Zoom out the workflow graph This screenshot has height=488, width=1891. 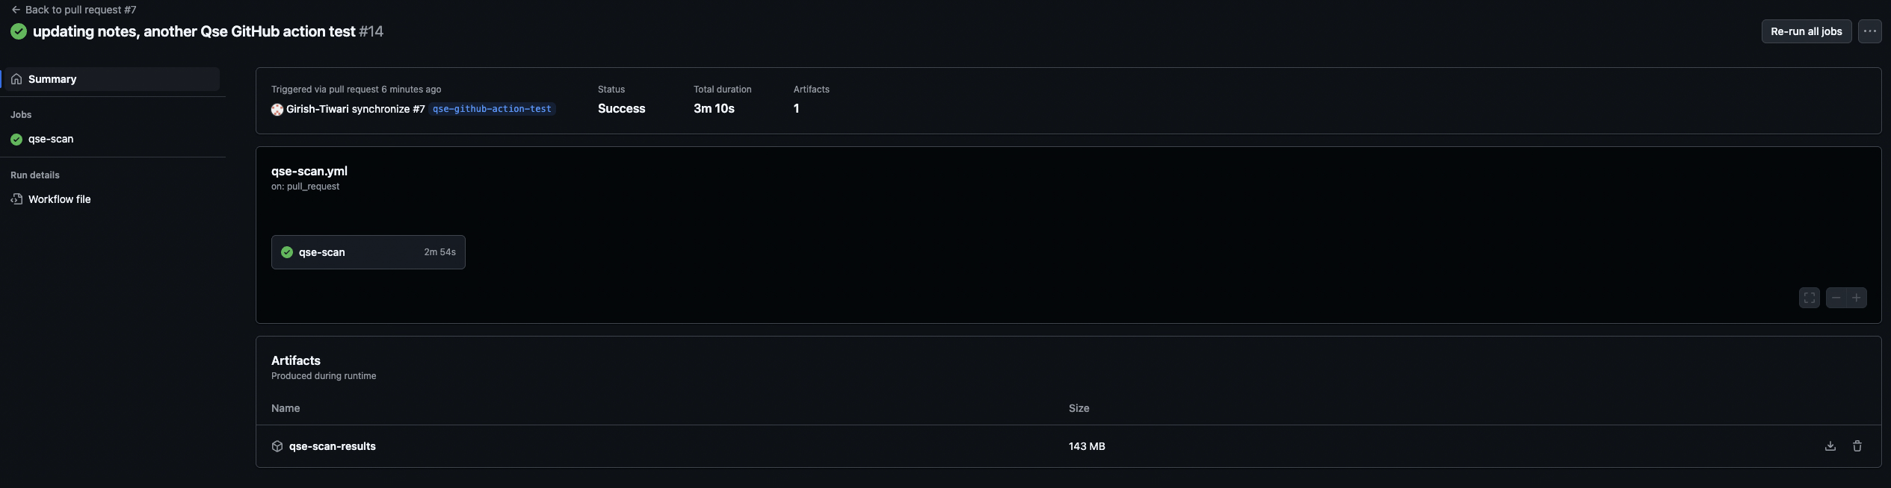(1836, 298)
